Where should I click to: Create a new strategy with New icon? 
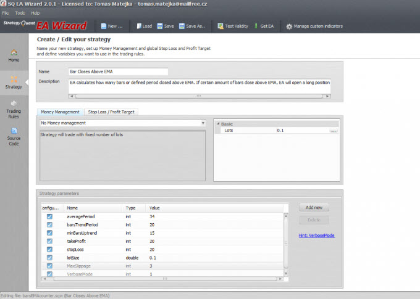[111, 26]
